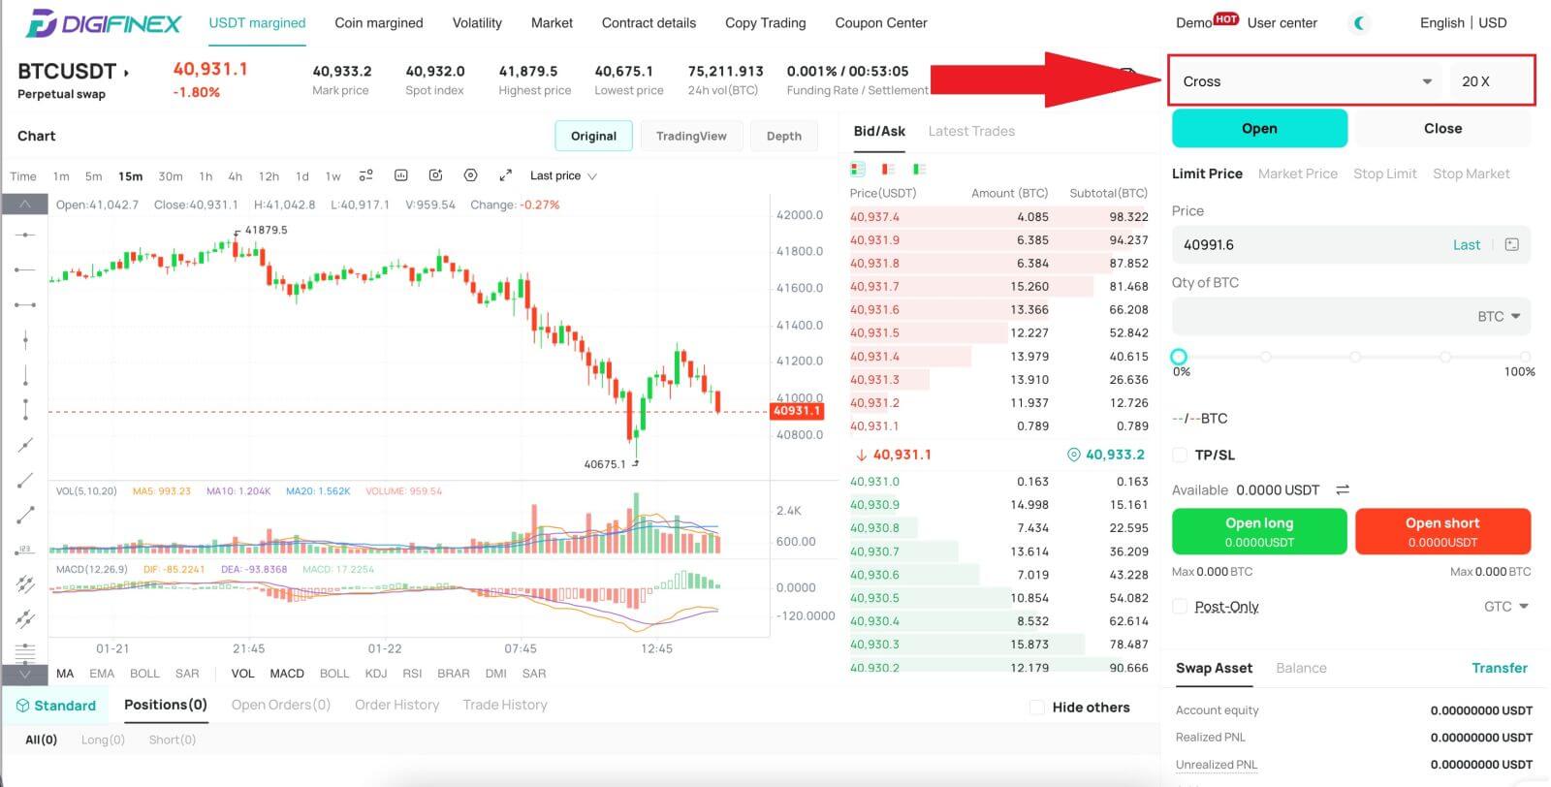Select the 1h timeframe
Image resolution: width=1551 pixels, height=787 pixels.
206,176
